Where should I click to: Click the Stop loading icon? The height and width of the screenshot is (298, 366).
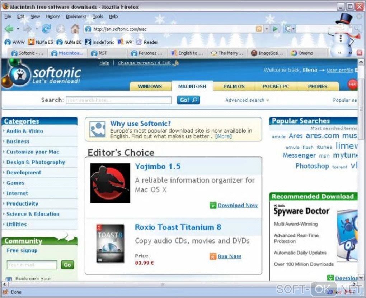(x=61, y=29)
